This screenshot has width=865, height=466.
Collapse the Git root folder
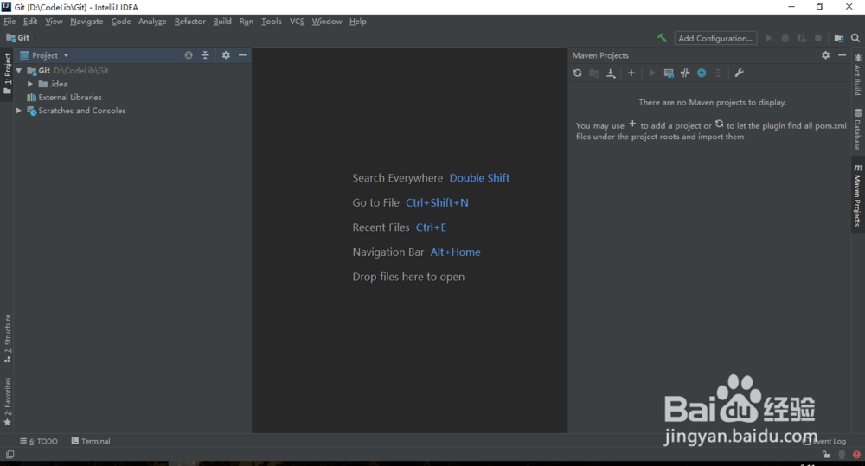coord(19,71)
